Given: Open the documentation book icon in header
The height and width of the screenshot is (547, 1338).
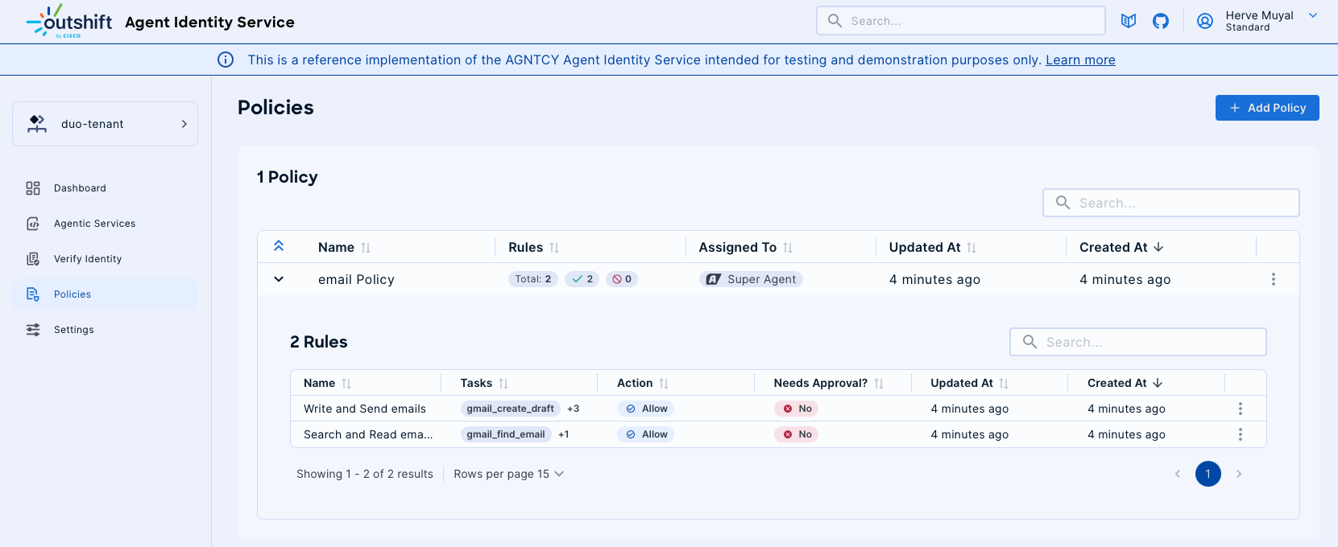Looking at the screenshot, I should tap(1129, 21).
